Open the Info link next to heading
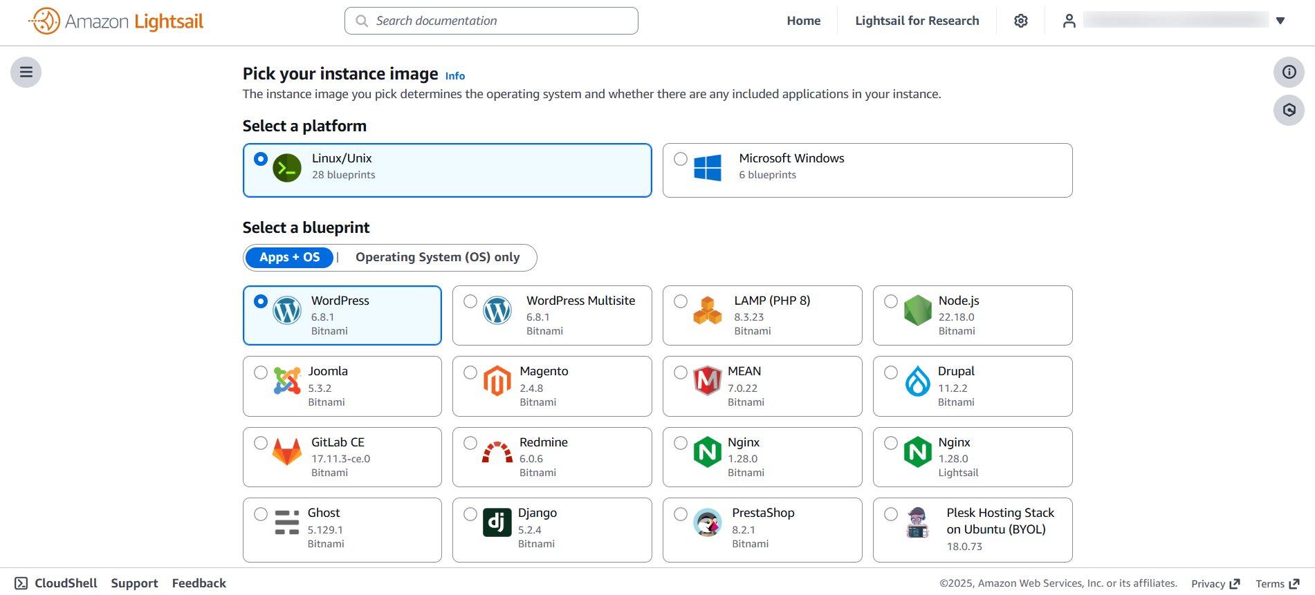The image size is (1315, 595). [455, 76]
